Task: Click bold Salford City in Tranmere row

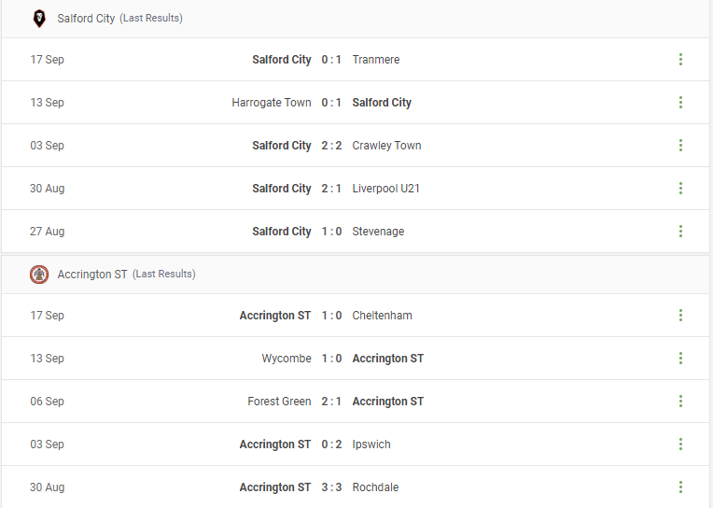Action: [x=282, y=60]
